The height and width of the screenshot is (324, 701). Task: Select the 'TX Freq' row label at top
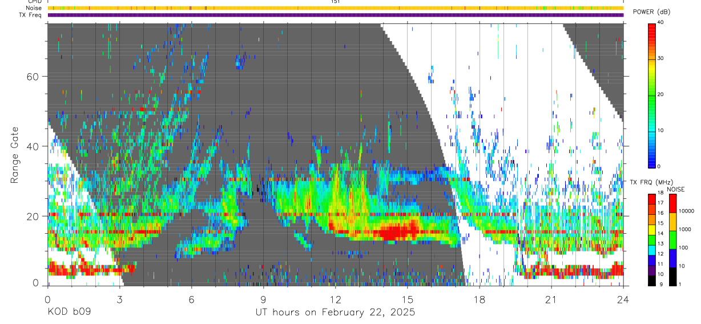[30, 15]
